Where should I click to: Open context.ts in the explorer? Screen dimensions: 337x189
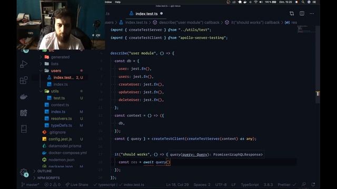(x=60, y=105)
